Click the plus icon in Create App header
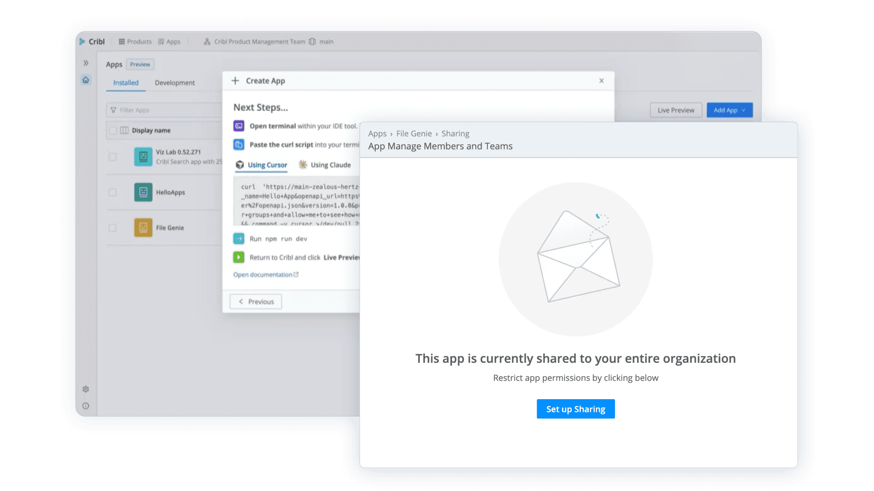 pyautogui.click(x=235, y=80)
